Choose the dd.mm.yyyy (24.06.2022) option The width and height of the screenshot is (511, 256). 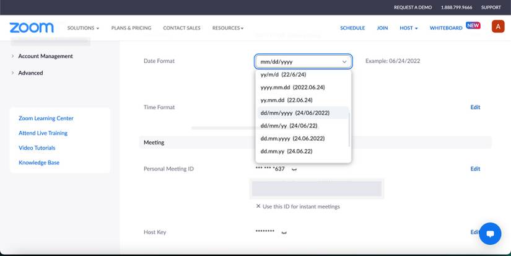(303, 138)
